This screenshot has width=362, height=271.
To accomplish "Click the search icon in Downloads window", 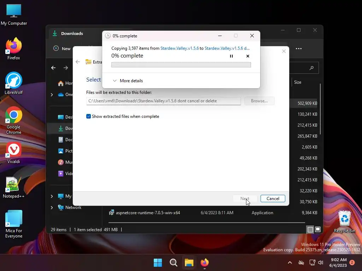I will tap(311, 68).
